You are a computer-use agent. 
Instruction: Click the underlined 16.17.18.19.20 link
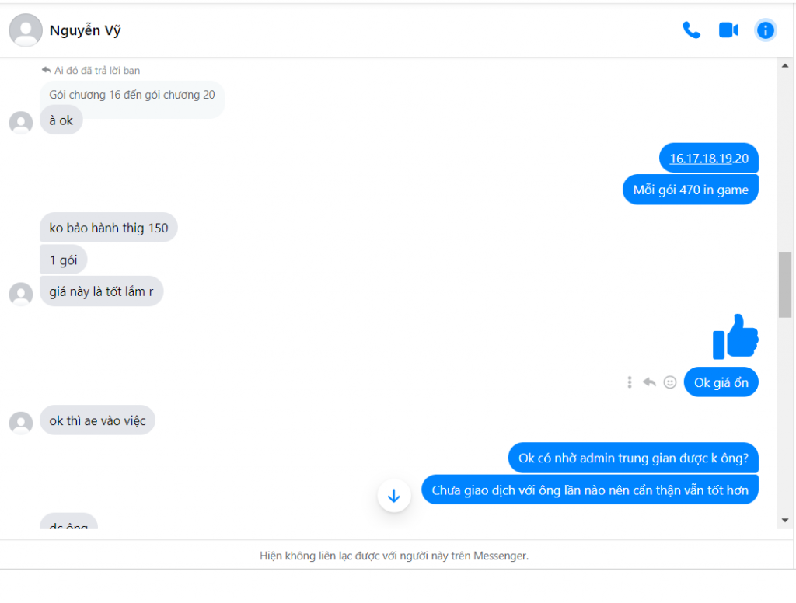(701, 159)
